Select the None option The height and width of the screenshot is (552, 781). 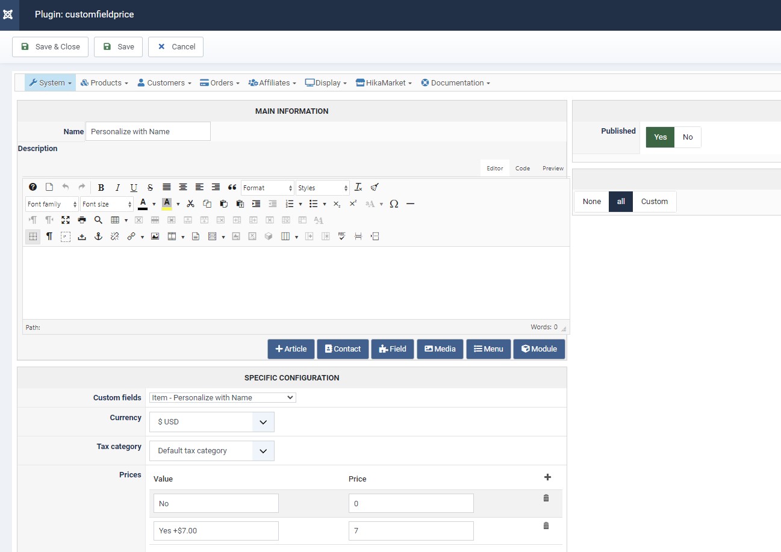click(592, 202)
